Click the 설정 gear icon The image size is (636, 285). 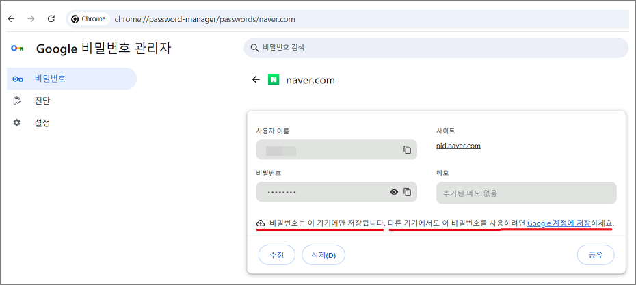point(17,123)
